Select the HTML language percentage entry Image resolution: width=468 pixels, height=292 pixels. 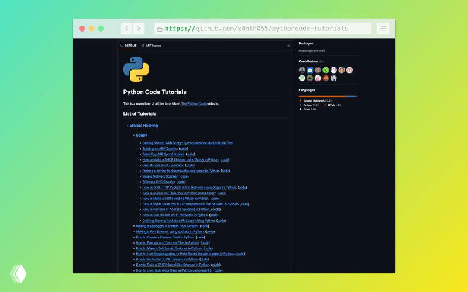pyautogui.click(x=332, y=105)
